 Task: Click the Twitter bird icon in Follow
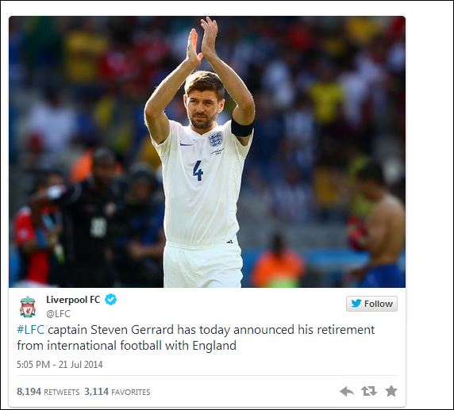[x=356, y=304]
